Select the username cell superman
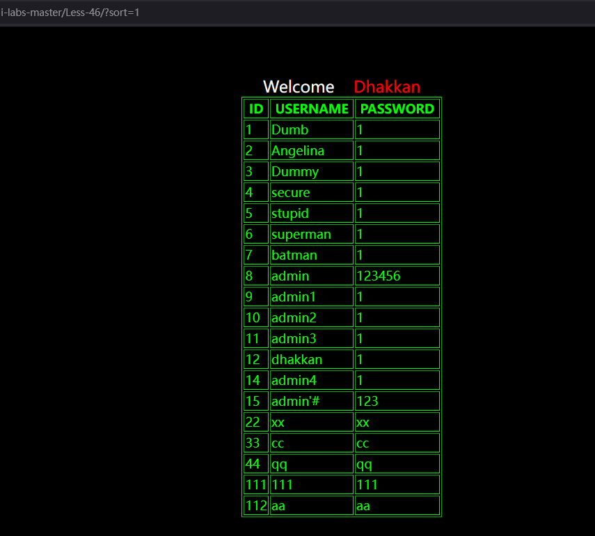595x536 pixels. coord(312,234)
